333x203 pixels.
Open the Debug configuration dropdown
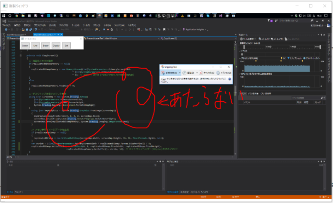click(53, 29)
